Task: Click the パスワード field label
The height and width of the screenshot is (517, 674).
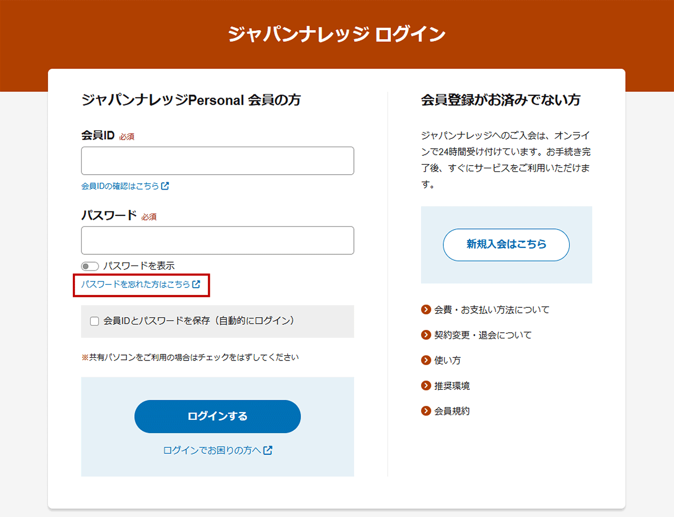Action: 109,215
